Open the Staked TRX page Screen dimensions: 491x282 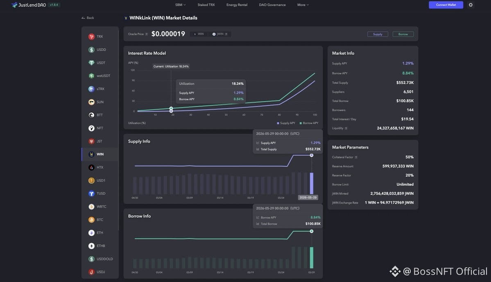pyautogui.click(x=206, y=4)
